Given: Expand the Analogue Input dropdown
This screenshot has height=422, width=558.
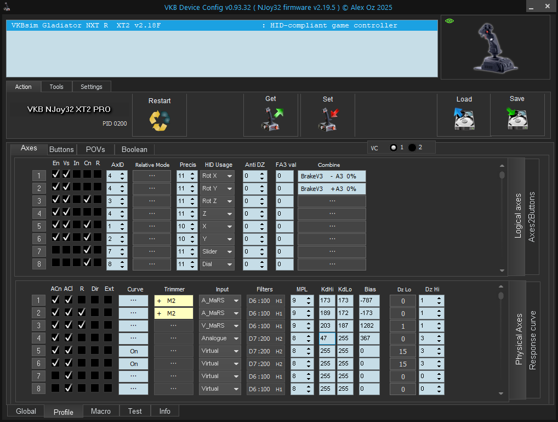Looking at the screenshot, I should pyautogui.click(x=220, y=339).
